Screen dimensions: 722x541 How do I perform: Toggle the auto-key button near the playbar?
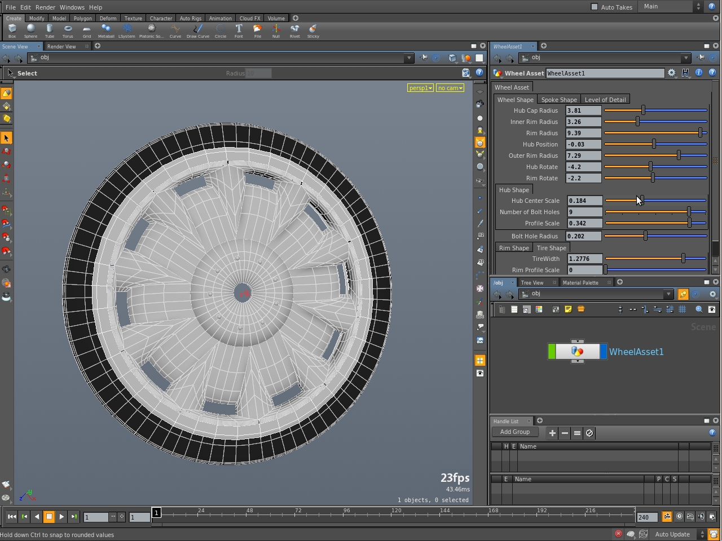click(667, 516)
